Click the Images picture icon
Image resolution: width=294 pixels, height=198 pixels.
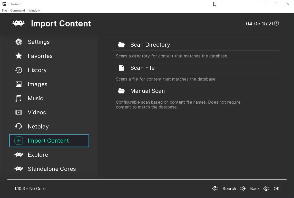pos(19,84)
